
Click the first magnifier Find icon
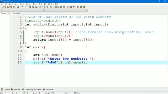[x=30, y=7]
